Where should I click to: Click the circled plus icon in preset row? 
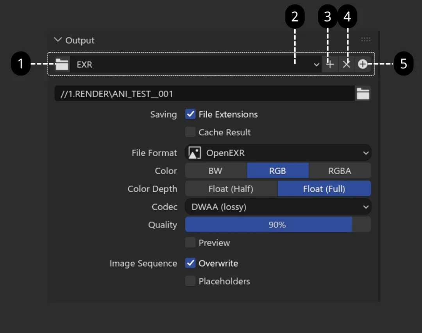click(x=363, y=64)
